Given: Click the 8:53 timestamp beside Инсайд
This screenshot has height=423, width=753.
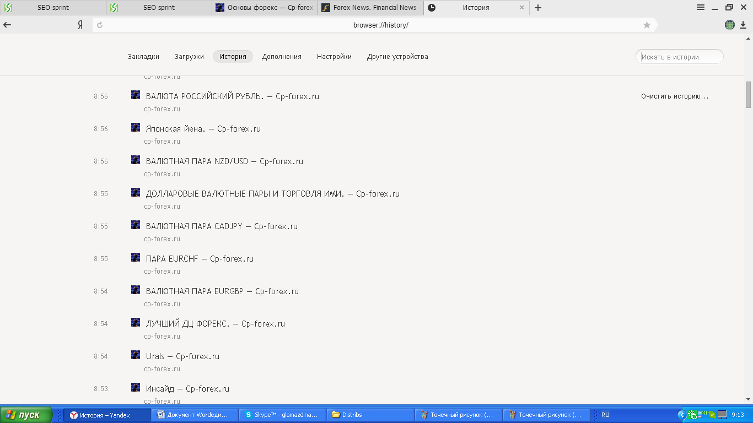Looking at the screenshot, I should (x=101, y=389).
